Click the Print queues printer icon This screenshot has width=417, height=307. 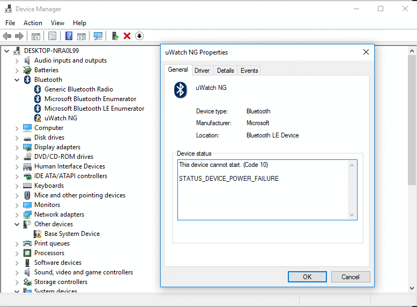27,243
